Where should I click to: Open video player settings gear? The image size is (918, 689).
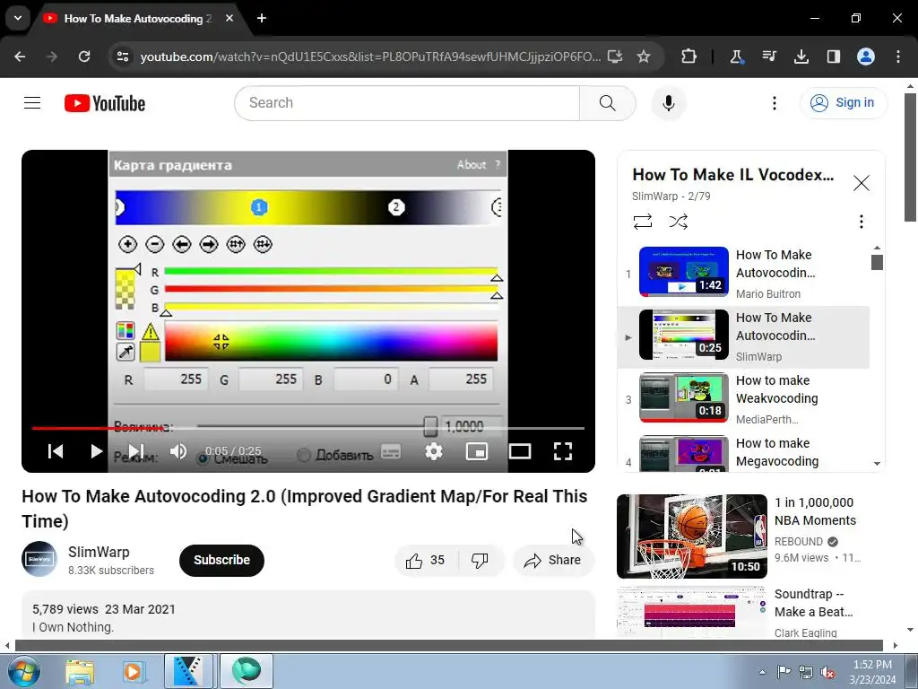(434, 451)
